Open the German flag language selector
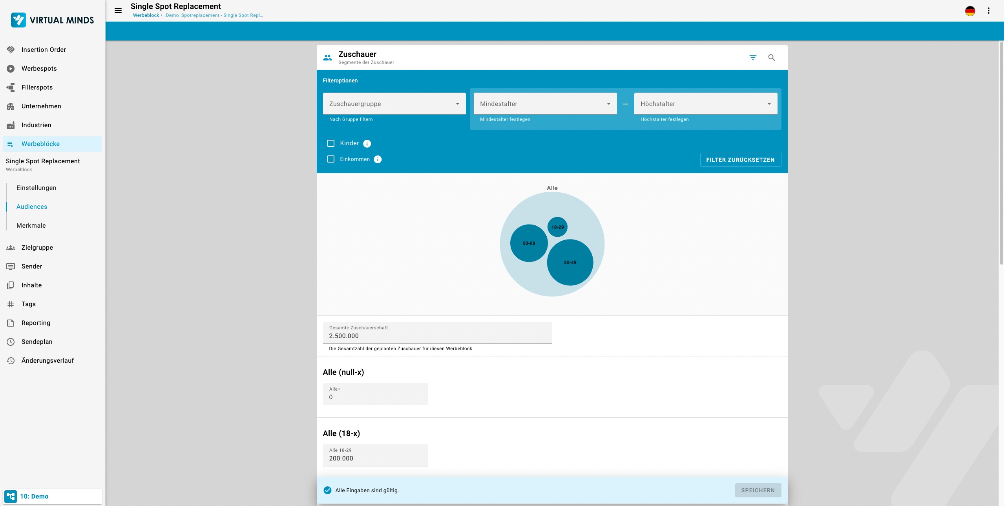Image resolution: width=1004 pixels, height=506 pixels. coord(970,11)
